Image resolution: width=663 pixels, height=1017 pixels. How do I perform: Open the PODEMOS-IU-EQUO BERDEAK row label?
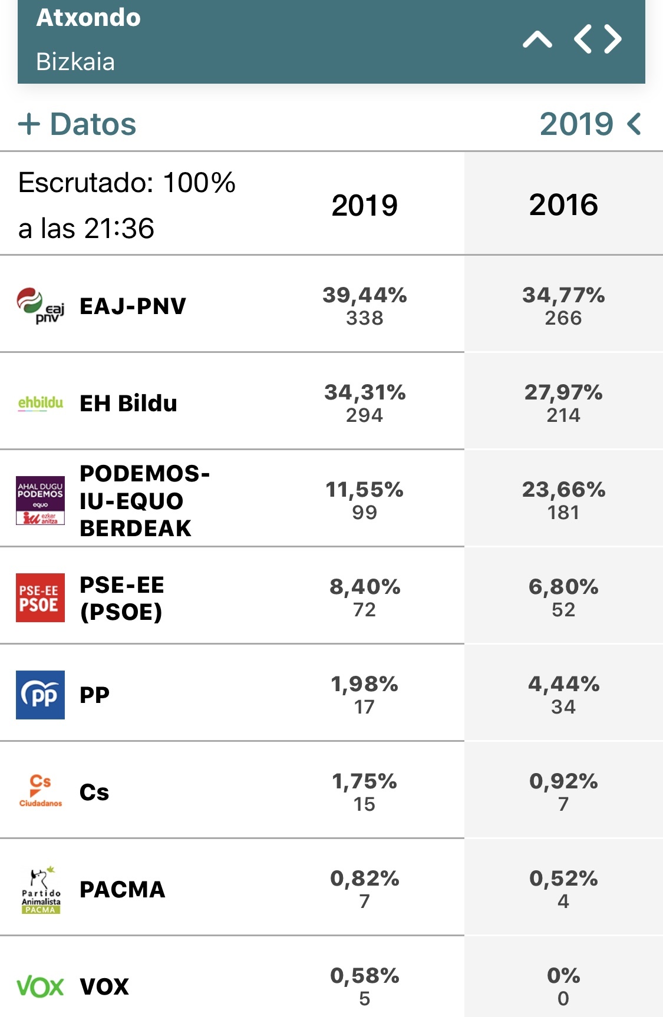coord(145,500)
